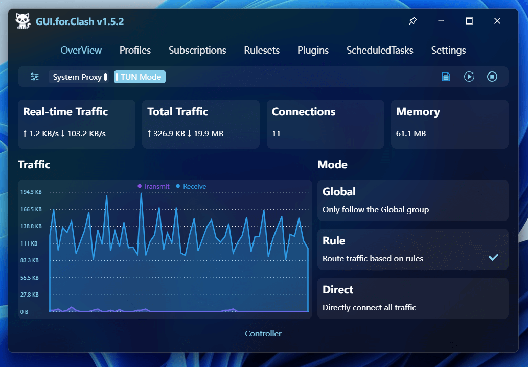Toggle TUN Mode switch
This screenshot has height=367, width=528.
tap(140, 77)
